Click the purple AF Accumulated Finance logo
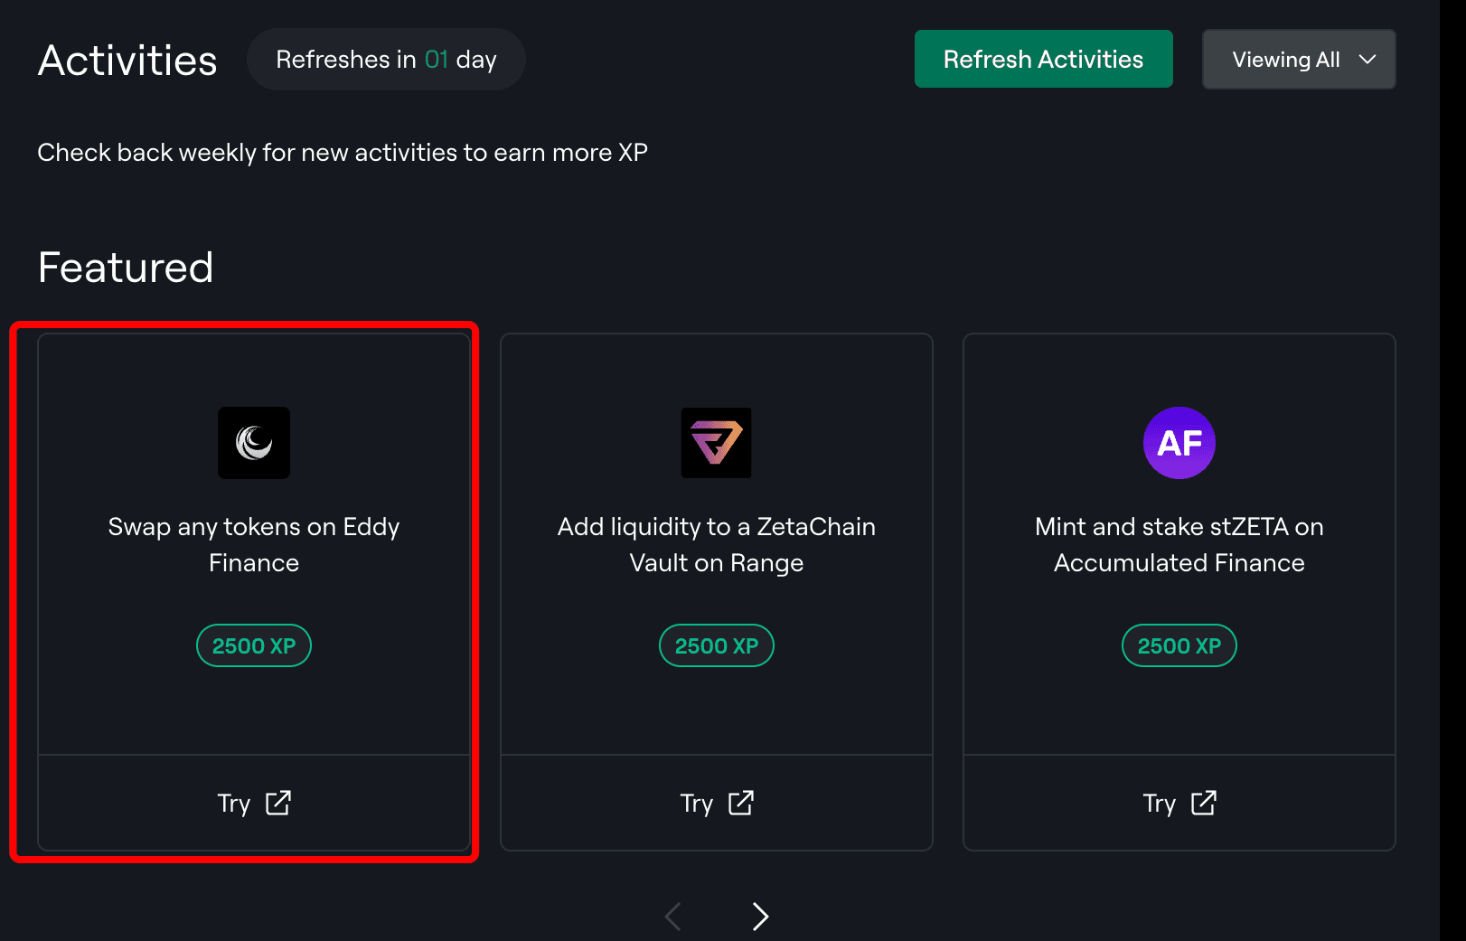The image size is (1466, 941). pos(1179,442)
